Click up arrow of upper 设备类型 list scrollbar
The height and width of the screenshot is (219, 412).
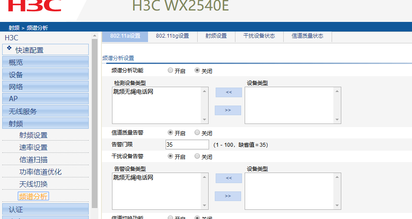coord(337,91)
